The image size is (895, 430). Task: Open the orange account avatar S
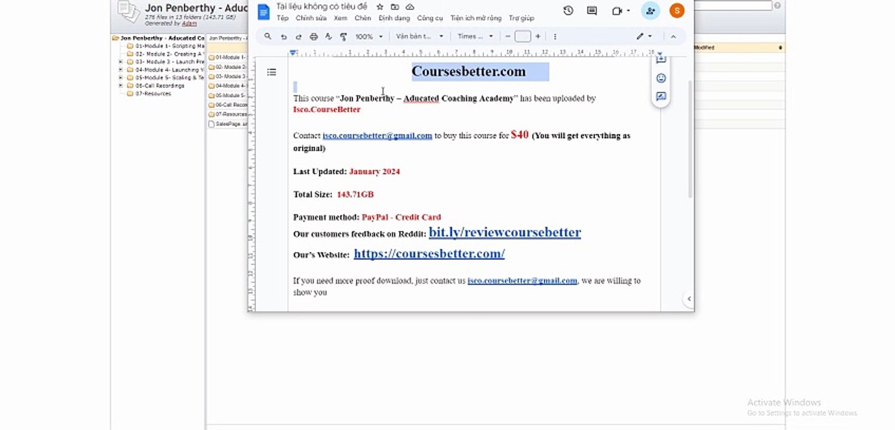pos(677,10)
